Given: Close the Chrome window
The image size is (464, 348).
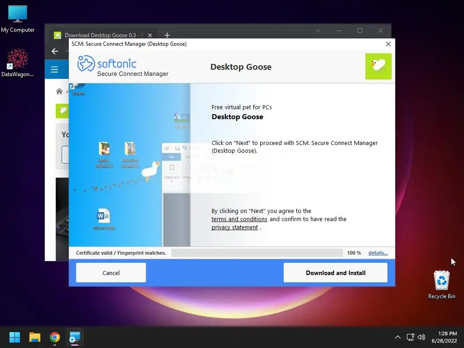Looking at the screenshot, I should coord(381,30).
